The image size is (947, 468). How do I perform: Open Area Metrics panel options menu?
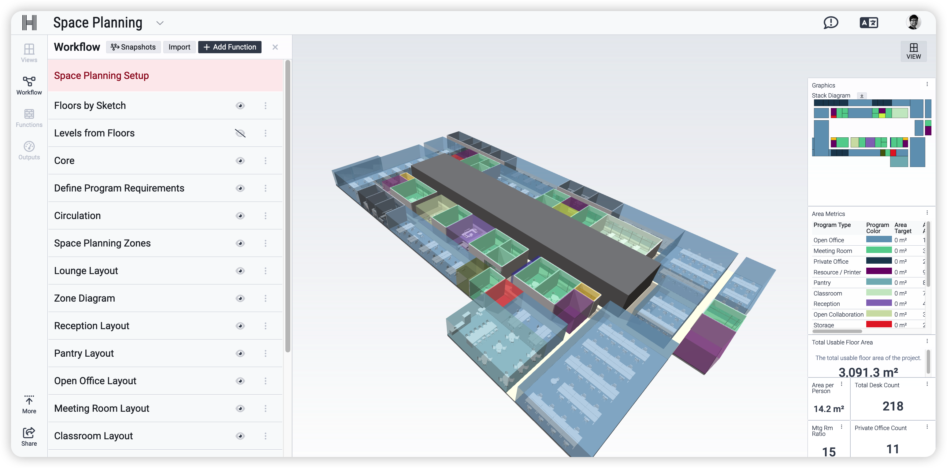click(927, 213)
